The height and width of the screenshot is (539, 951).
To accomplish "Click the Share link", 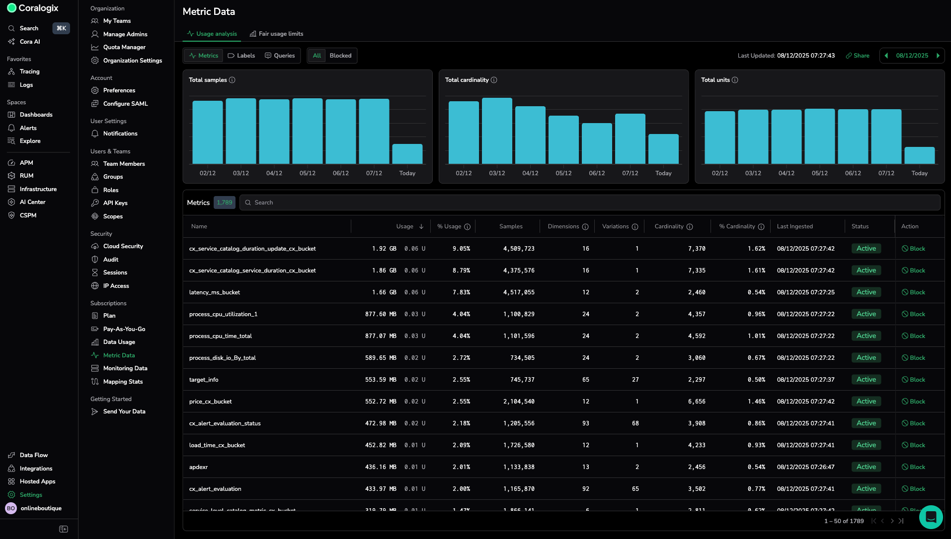I will tap(858, 56).
